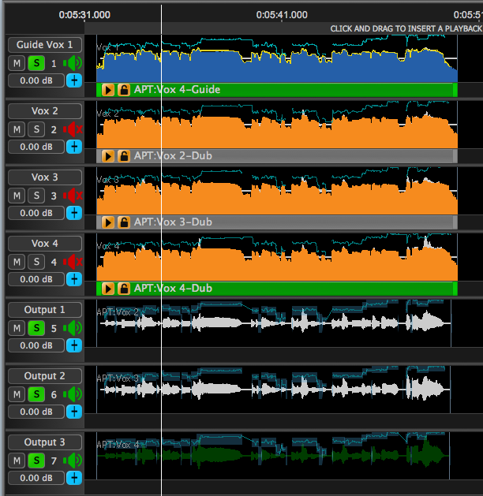Expand Vox 2 with blue plus button
Image resolution: width=483 pixels, height=496 pixels.
[x=73, y=146]
